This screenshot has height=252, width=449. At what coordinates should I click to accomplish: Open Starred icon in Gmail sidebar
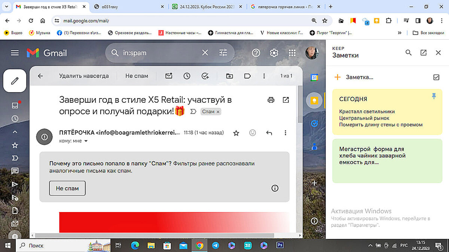point(15,145)
